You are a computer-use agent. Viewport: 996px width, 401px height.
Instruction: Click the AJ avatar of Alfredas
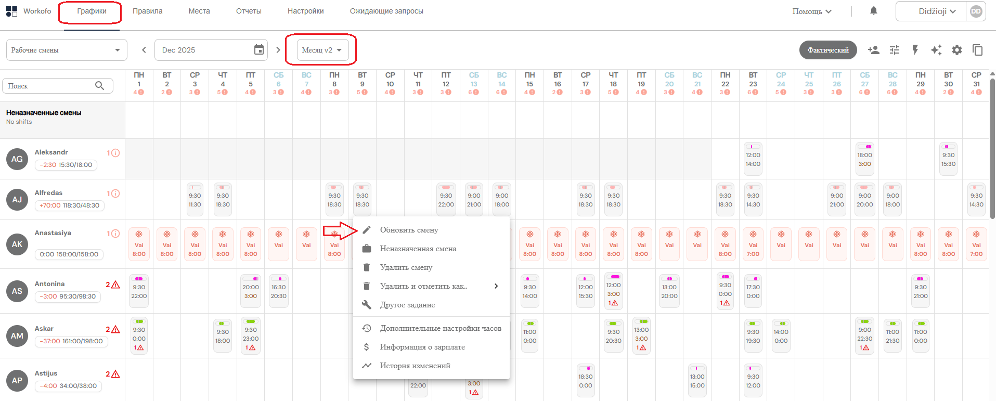pos(17,199)
